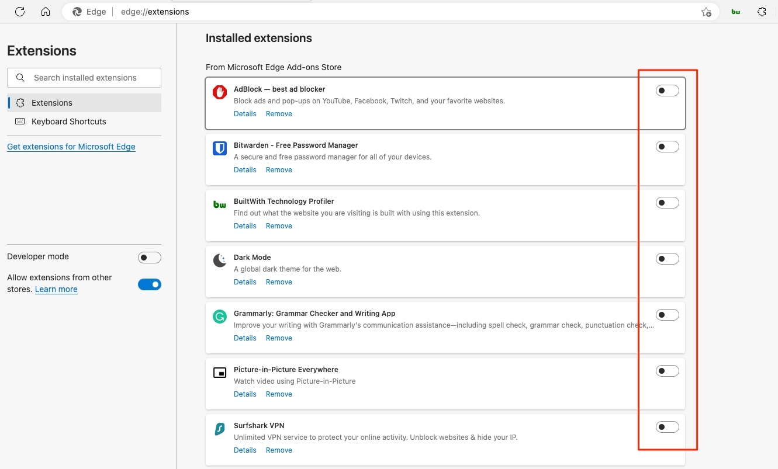Click the Grammarly extension icon
Screen dimensions: 778x469
(x=219, y=317)
